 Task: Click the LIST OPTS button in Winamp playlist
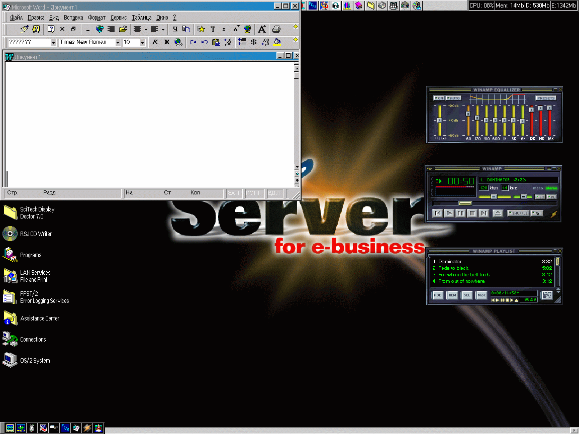click(x=547, y=295)
